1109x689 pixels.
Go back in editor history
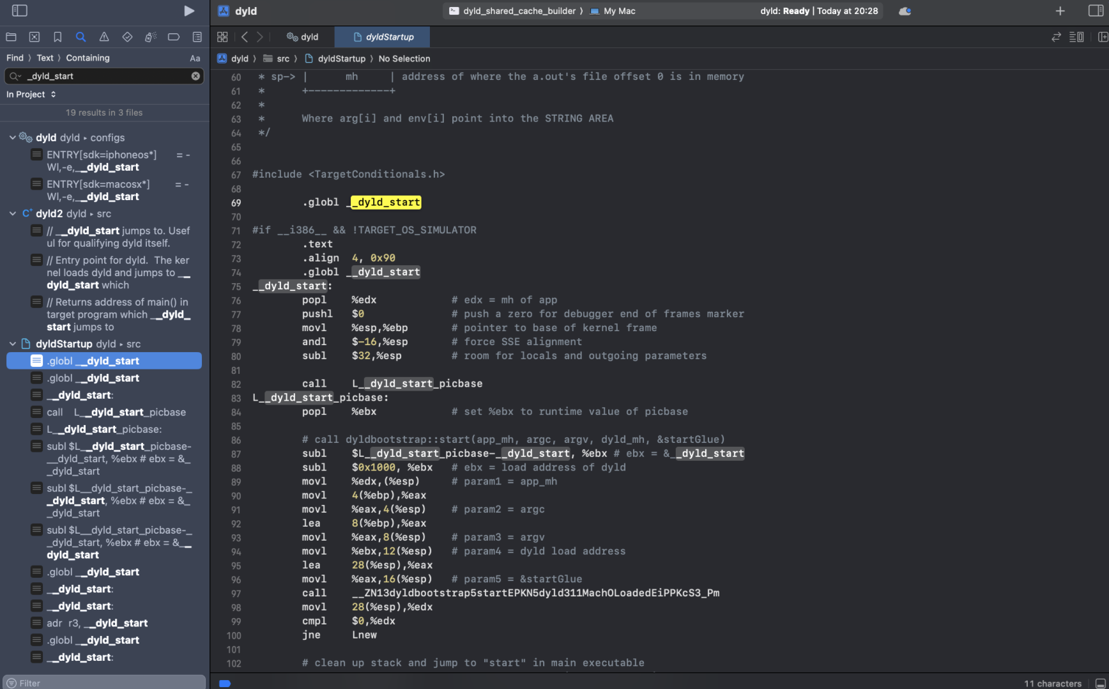click(245, 37)
